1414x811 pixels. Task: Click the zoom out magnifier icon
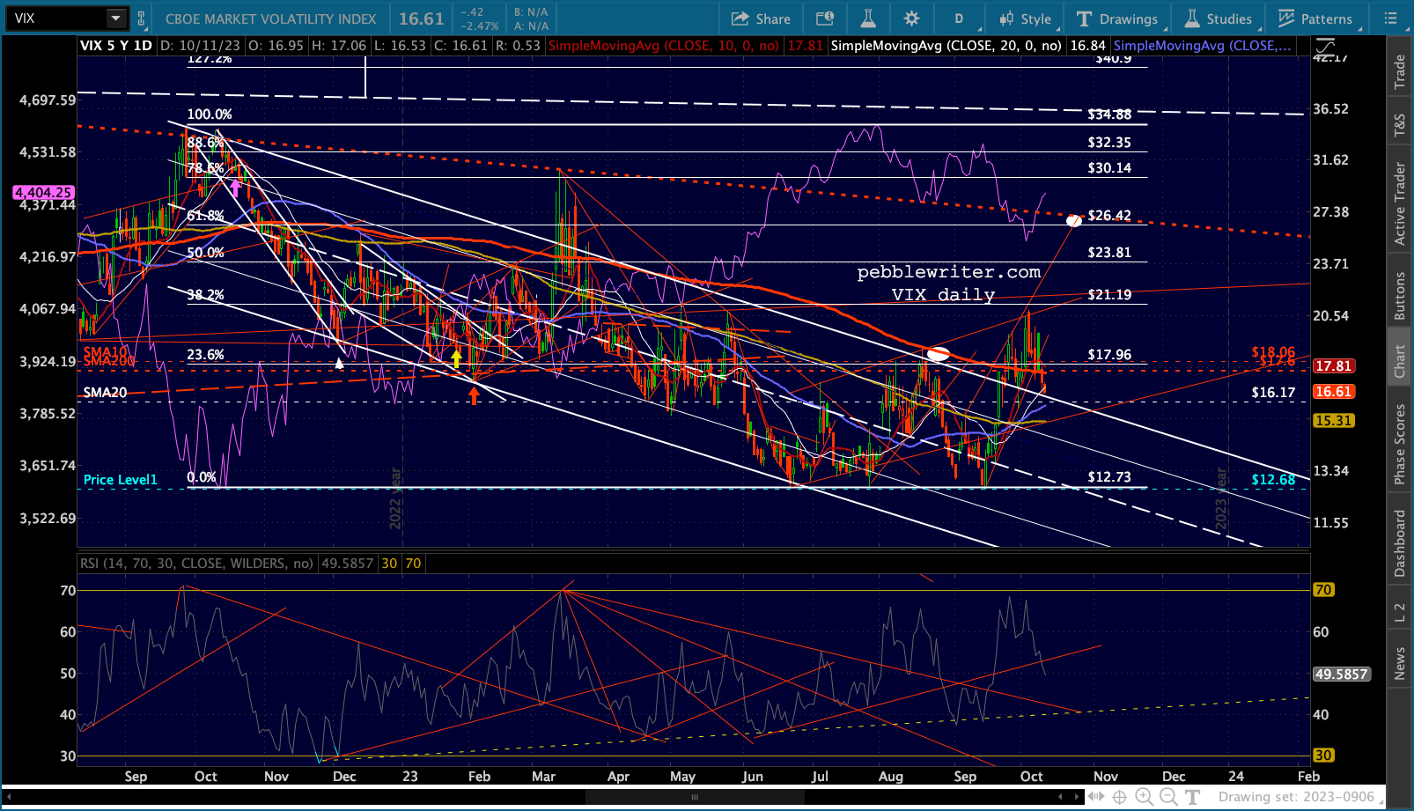(x=1168, y=797)
